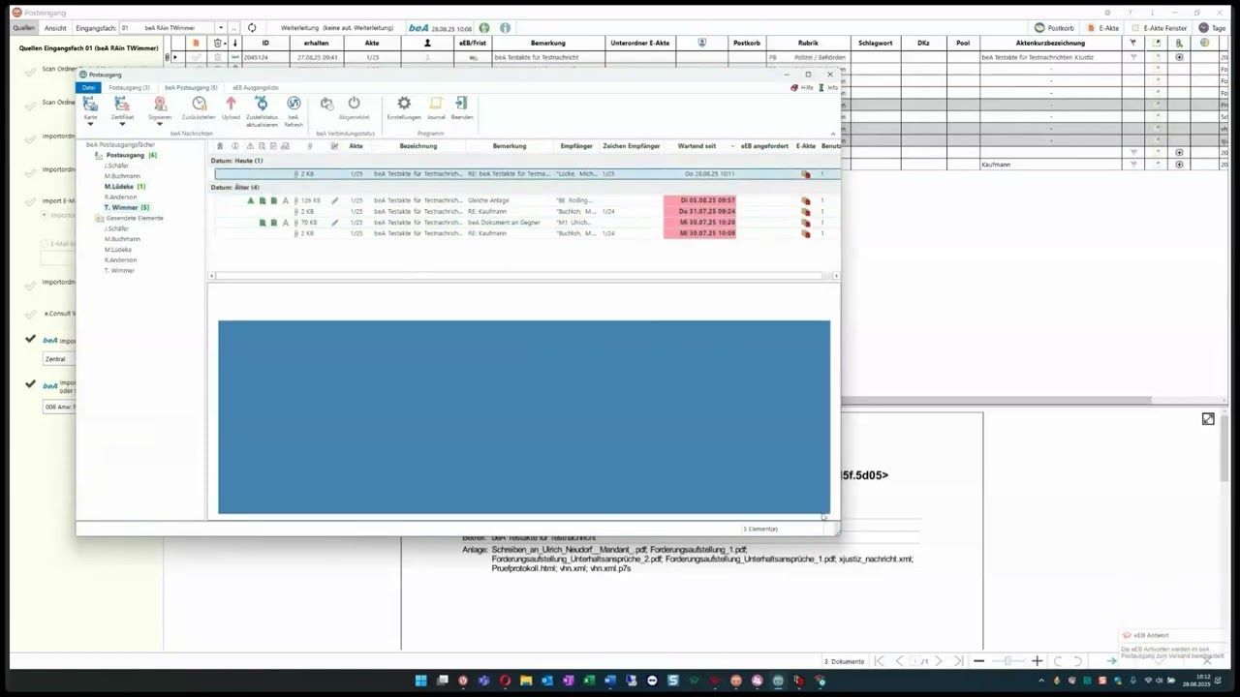Click the Signieren ribbon icon
Image resolution: width=1240 pixels, height=697 pixels.
[160, 104]
